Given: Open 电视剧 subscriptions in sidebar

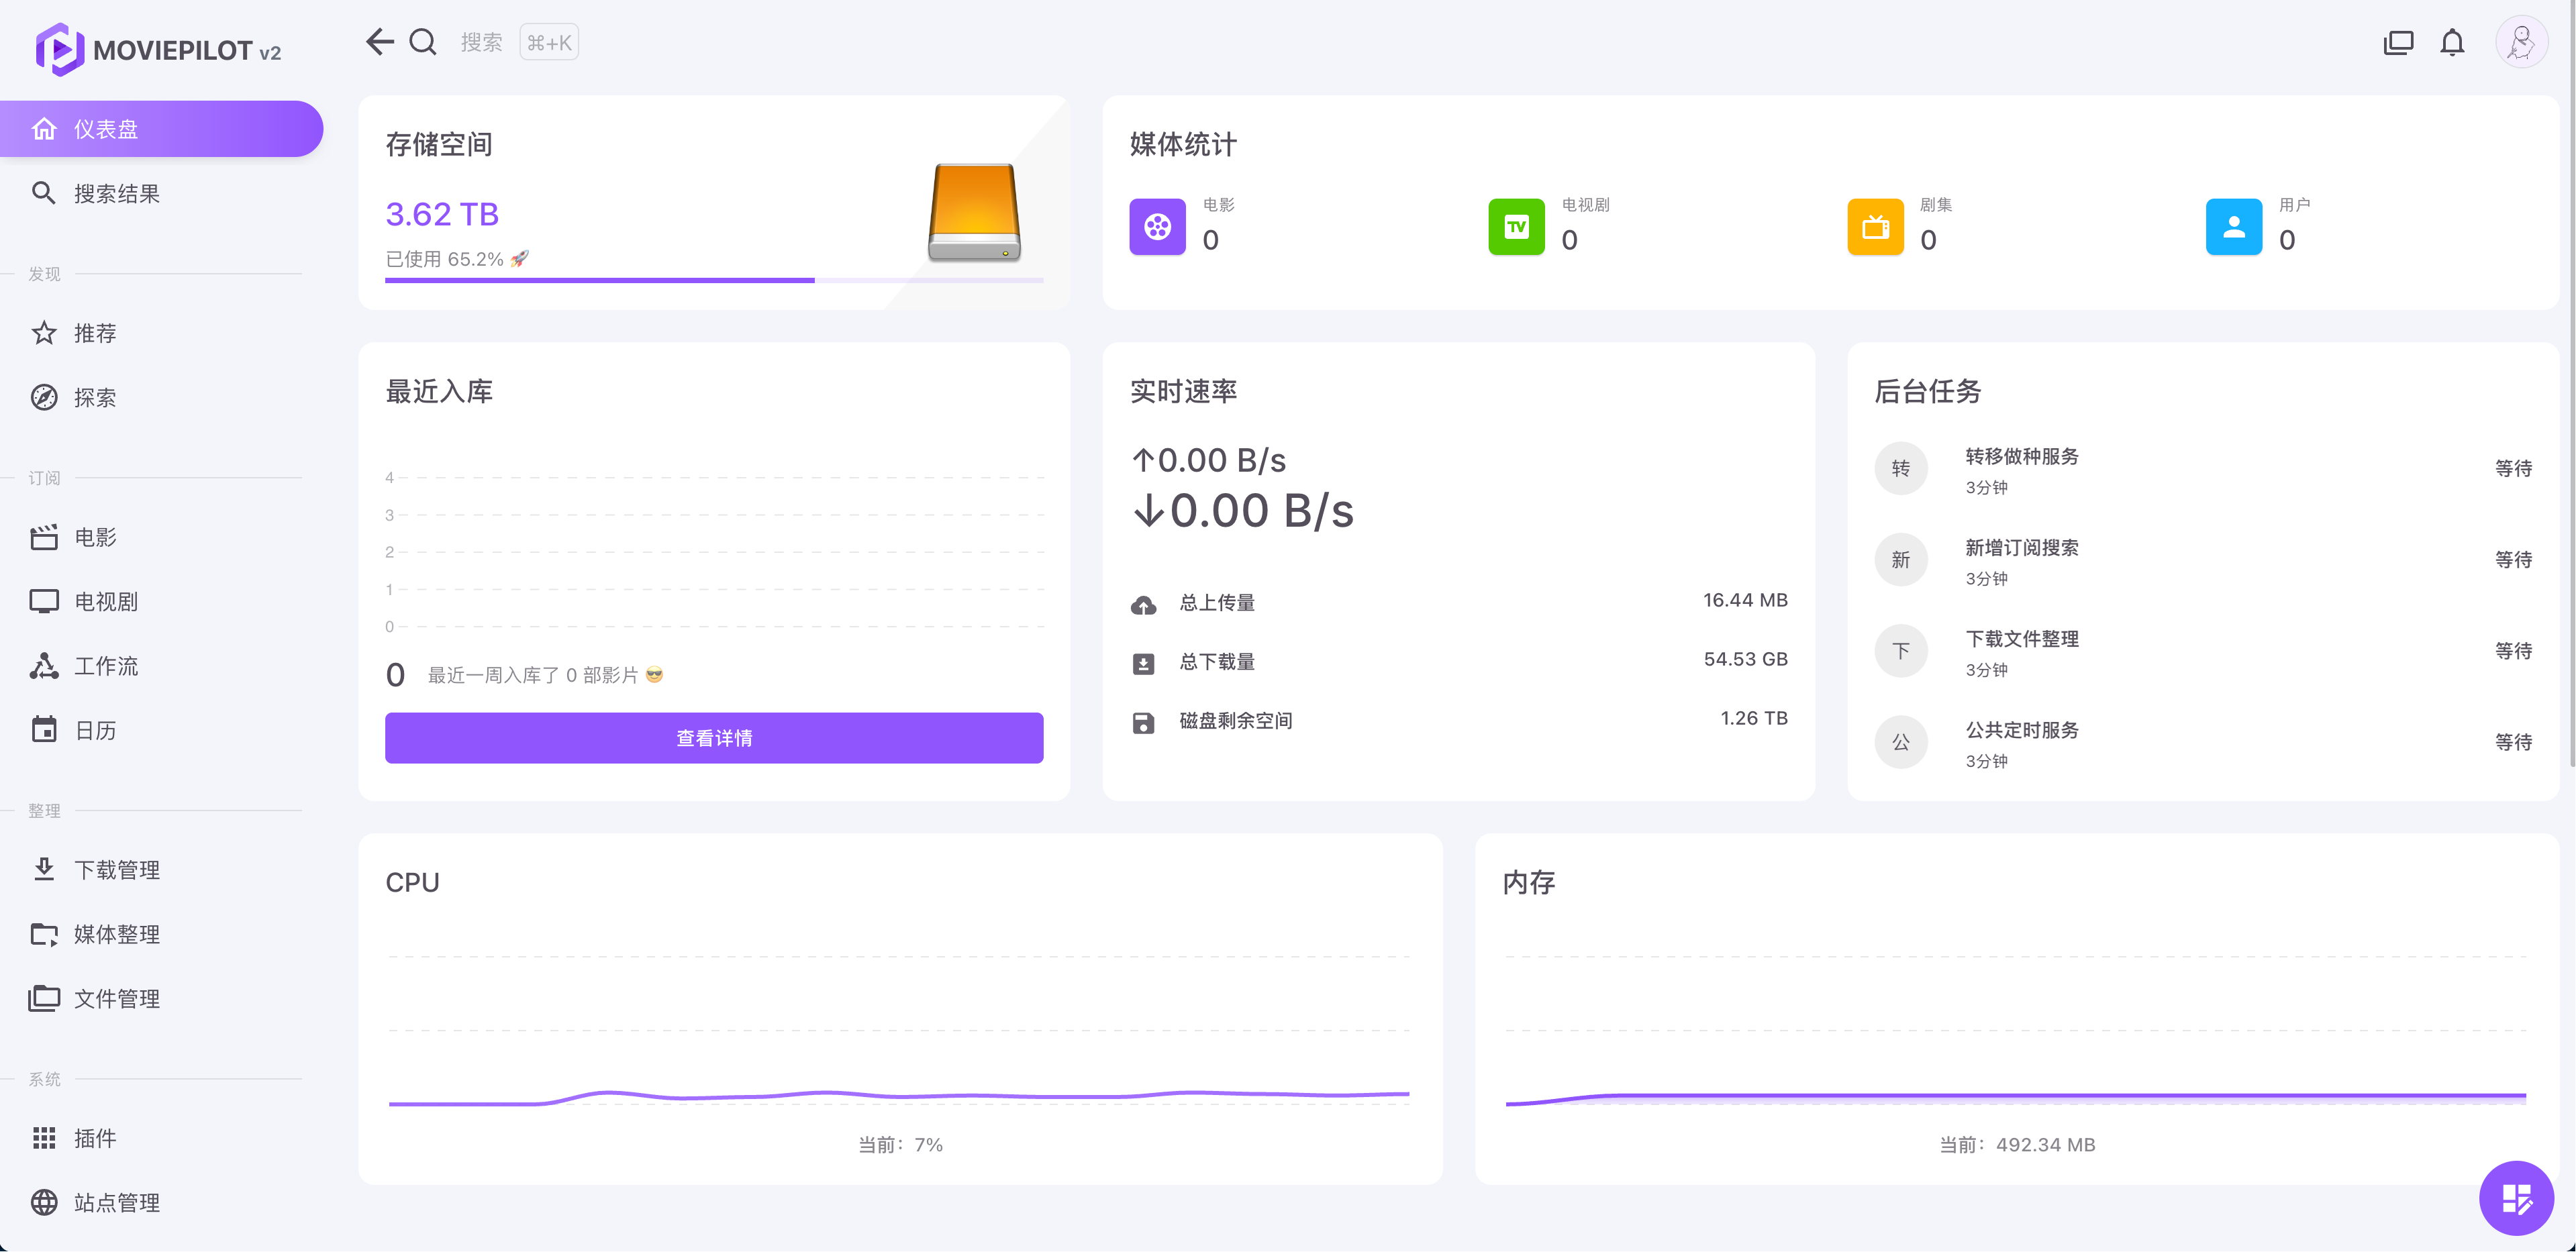Looking at the screenshot, I should pos(161,601).
